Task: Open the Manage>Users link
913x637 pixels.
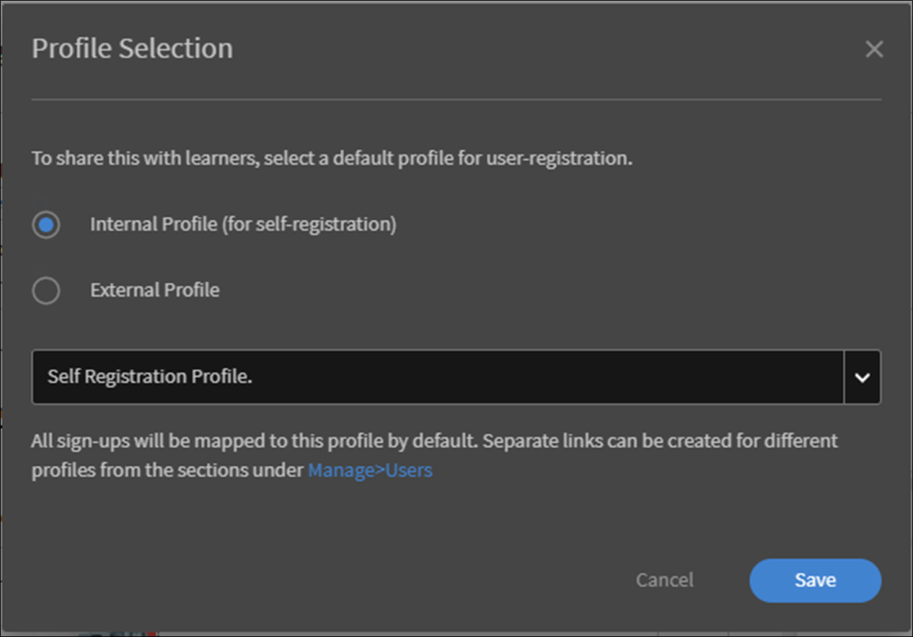Action: (x=370, y=470)
